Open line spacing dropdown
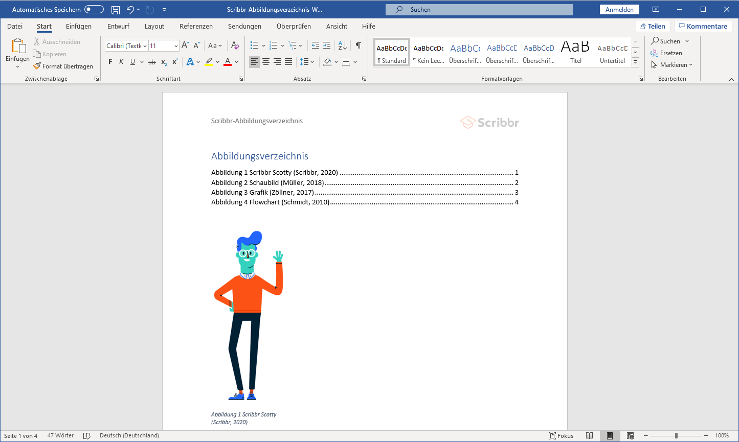 click(x=312, y=62)
